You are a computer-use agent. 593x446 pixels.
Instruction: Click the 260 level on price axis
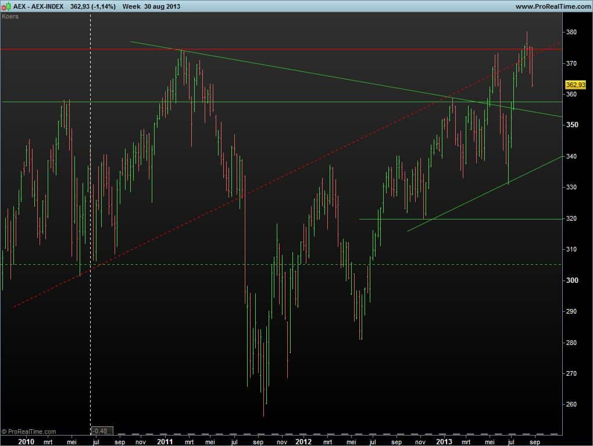click(x=571, y=405)
